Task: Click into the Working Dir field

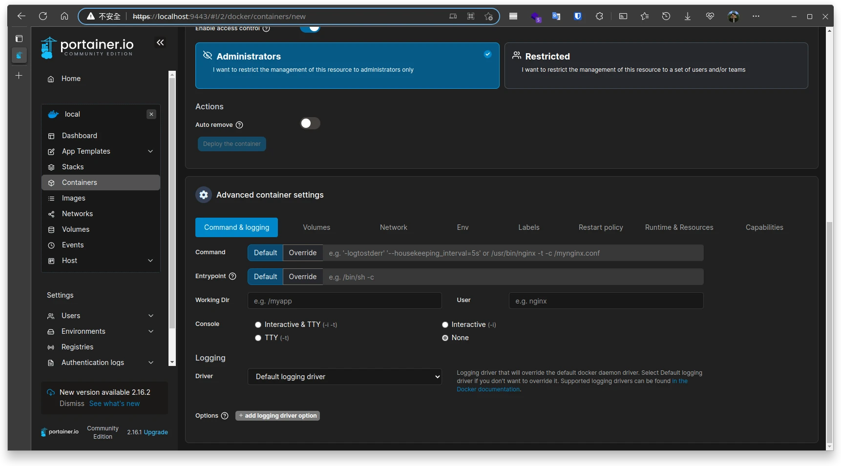Action: point(344,301)
